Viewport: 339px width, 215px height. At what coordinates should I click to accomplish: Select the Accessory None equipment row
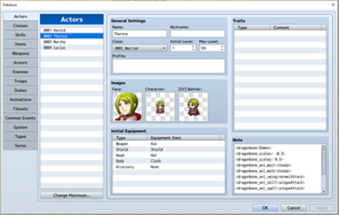(x=168, y=167)
